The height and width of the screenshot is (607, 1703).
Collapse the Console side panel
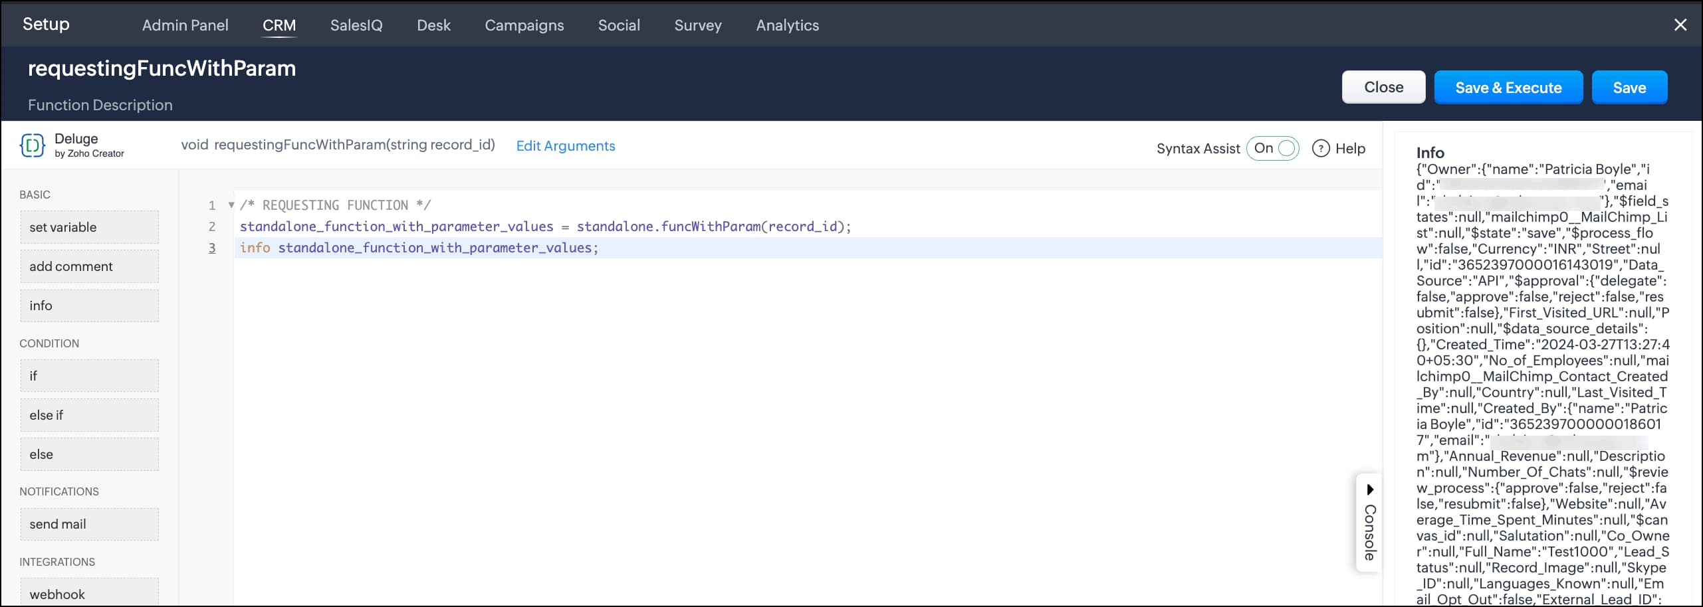(1369, 522)
